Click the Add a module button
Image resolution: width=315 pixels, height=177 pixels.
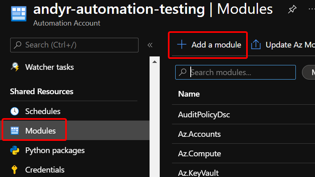(208, 45)
